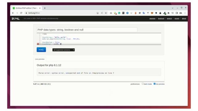Click the eval() button

(x=41, y=50)
